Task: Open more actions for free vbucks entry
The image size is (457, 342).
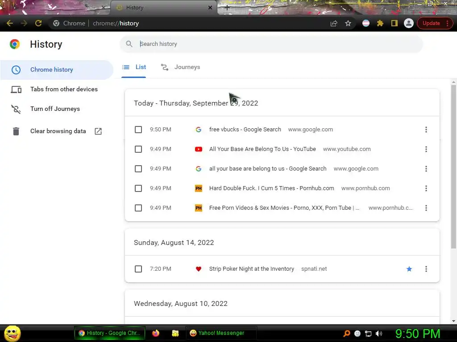Action: pyautogui.click(x=426, y=130)
